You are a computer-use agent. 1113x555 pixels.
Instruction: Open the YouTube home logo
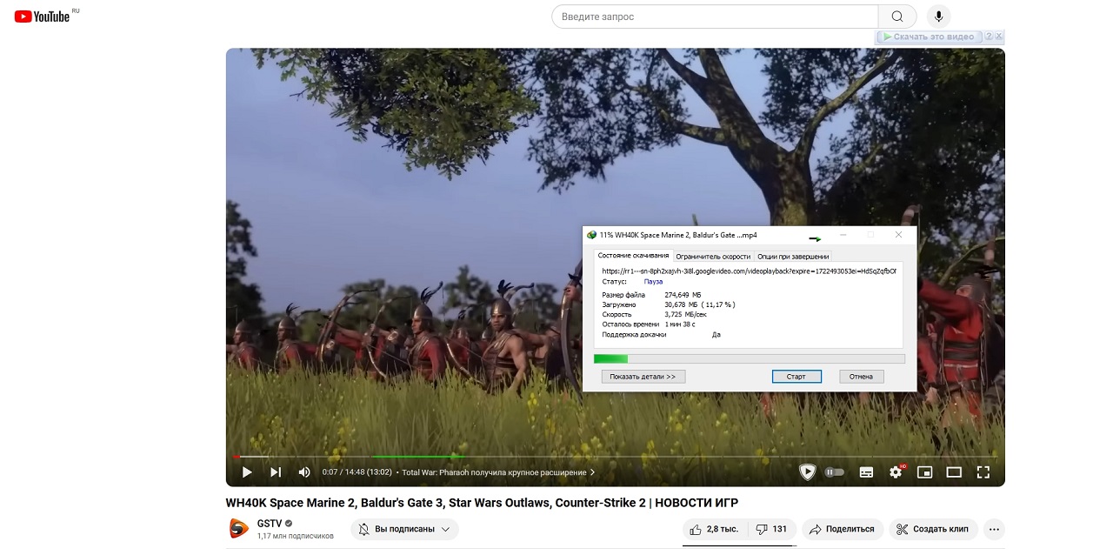pyautogui.click(x=42, y=17)
